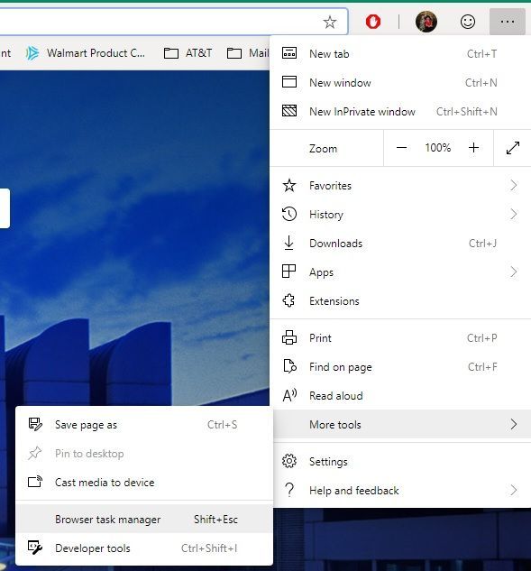Open Browser task manager
The height and width of the screenshot is (571, 531).
click(144, 519)
